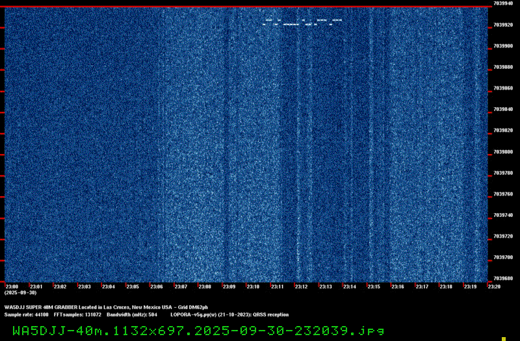Select the 7039760 frequency label
520x341 pixels.
pyautogui.click(x=503, y=194)
